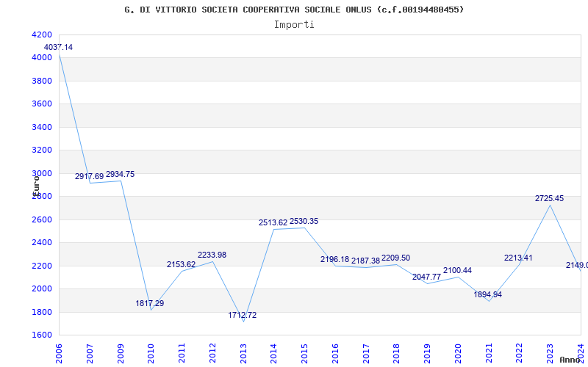
Task: Click the x-axis year 2014
Action: 274,354
